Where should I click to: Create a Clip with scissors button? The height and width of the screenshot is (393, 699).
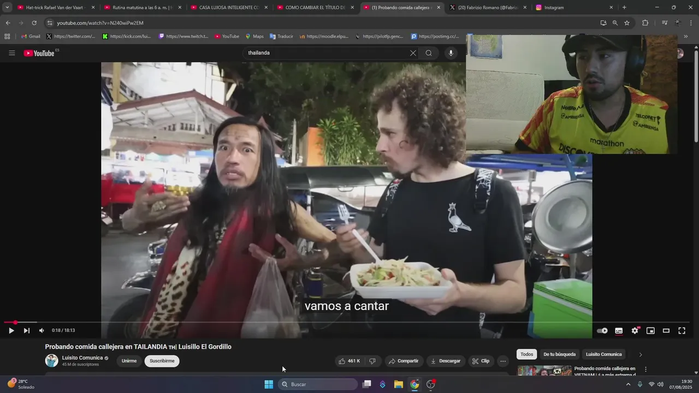pos(481,361)
